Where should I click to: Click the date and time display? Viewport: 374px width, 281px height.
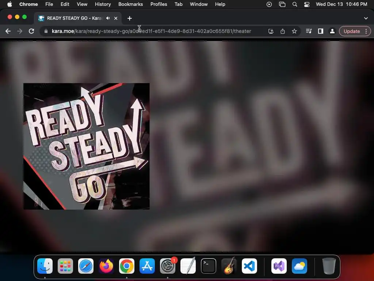pos(341,4)
